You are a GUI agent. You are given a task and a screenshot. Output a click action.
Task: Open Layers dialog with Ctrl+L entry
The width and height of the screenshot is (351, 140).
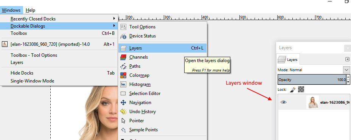[163, 48]
